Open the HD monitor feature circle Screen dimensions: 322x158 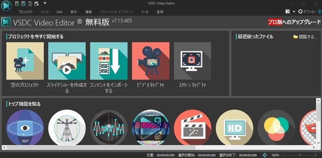click(x=235, y=127)
